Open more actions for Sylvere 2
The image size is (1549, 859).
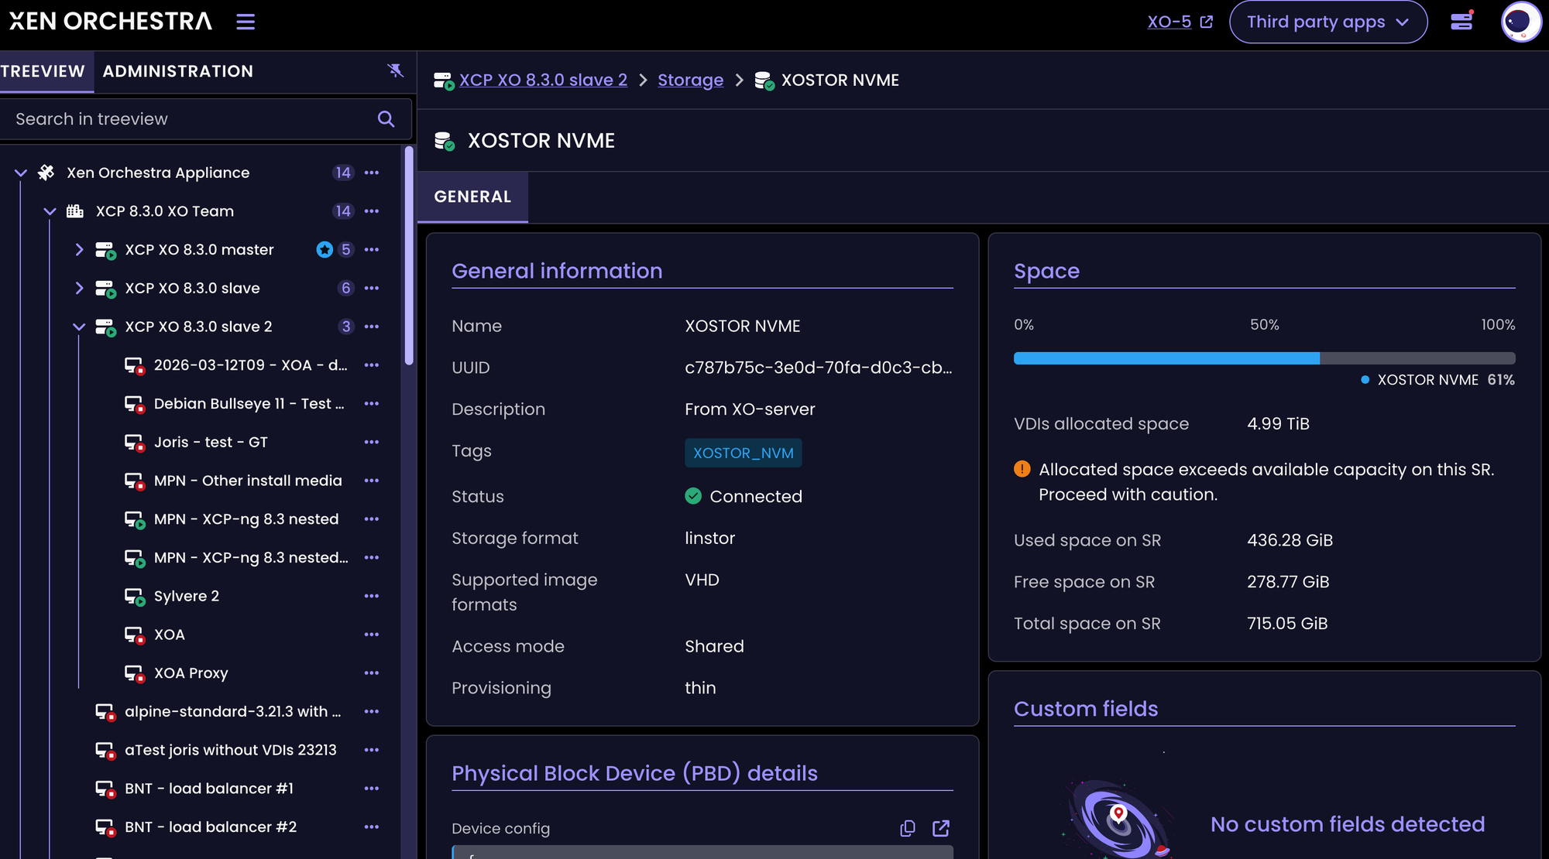(x=372, y=596)
